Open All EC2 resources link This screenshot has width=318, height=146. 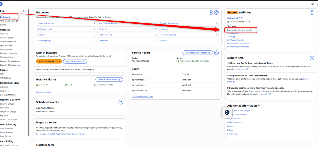(235, 122)
